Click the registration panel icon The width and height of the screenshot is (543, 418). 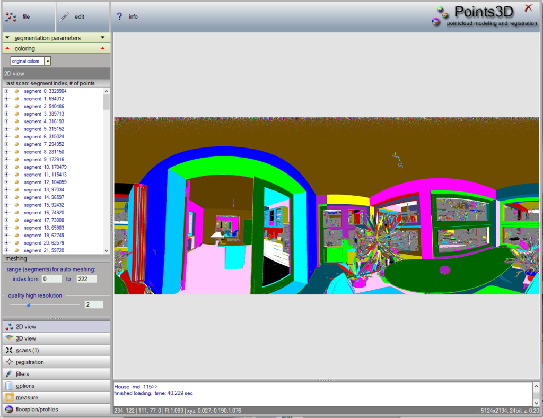tap(8, 362)
